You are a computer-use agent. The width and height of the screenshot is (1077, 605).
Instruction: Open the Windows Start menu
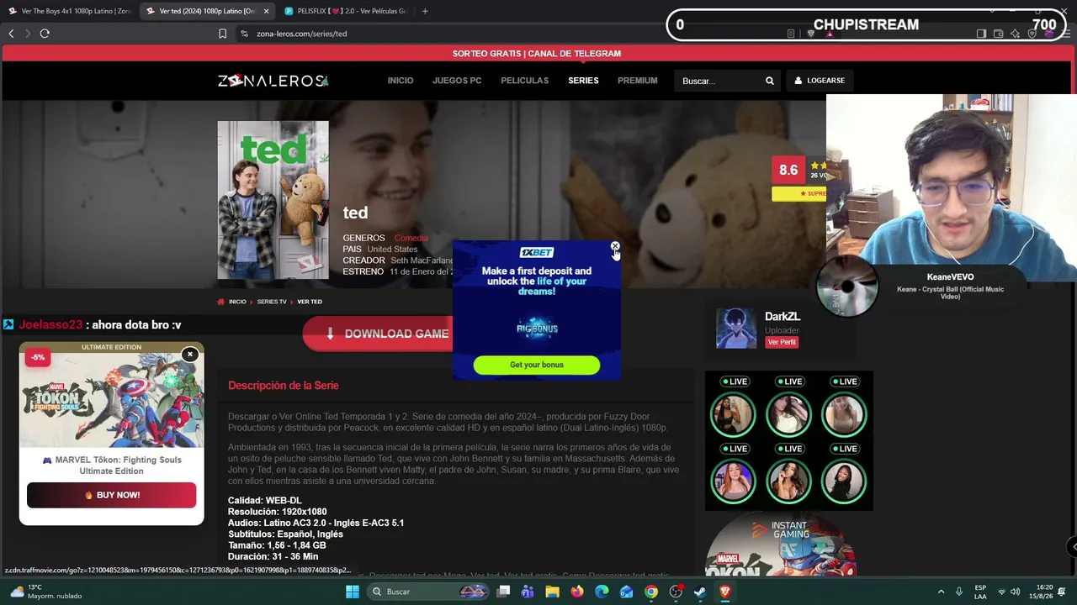click(353, 592)
